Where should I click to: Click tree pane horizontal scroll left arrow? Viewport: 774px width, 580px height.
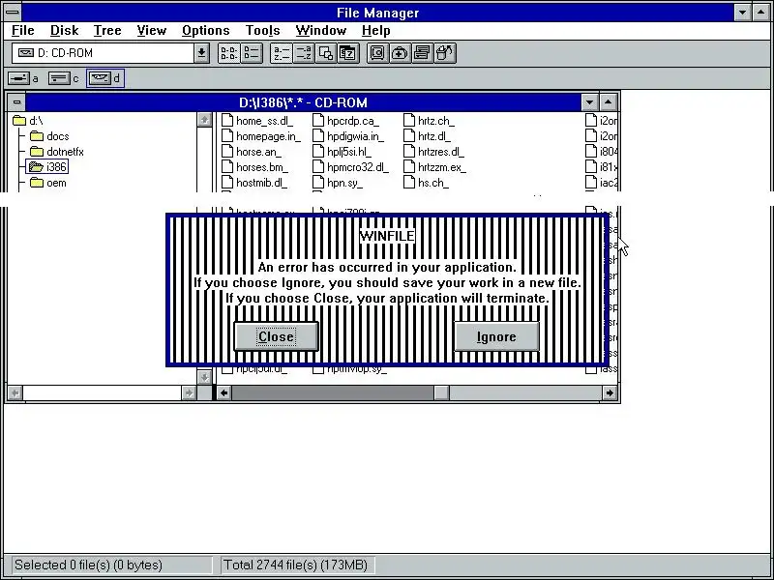click(x=15, y=392)
